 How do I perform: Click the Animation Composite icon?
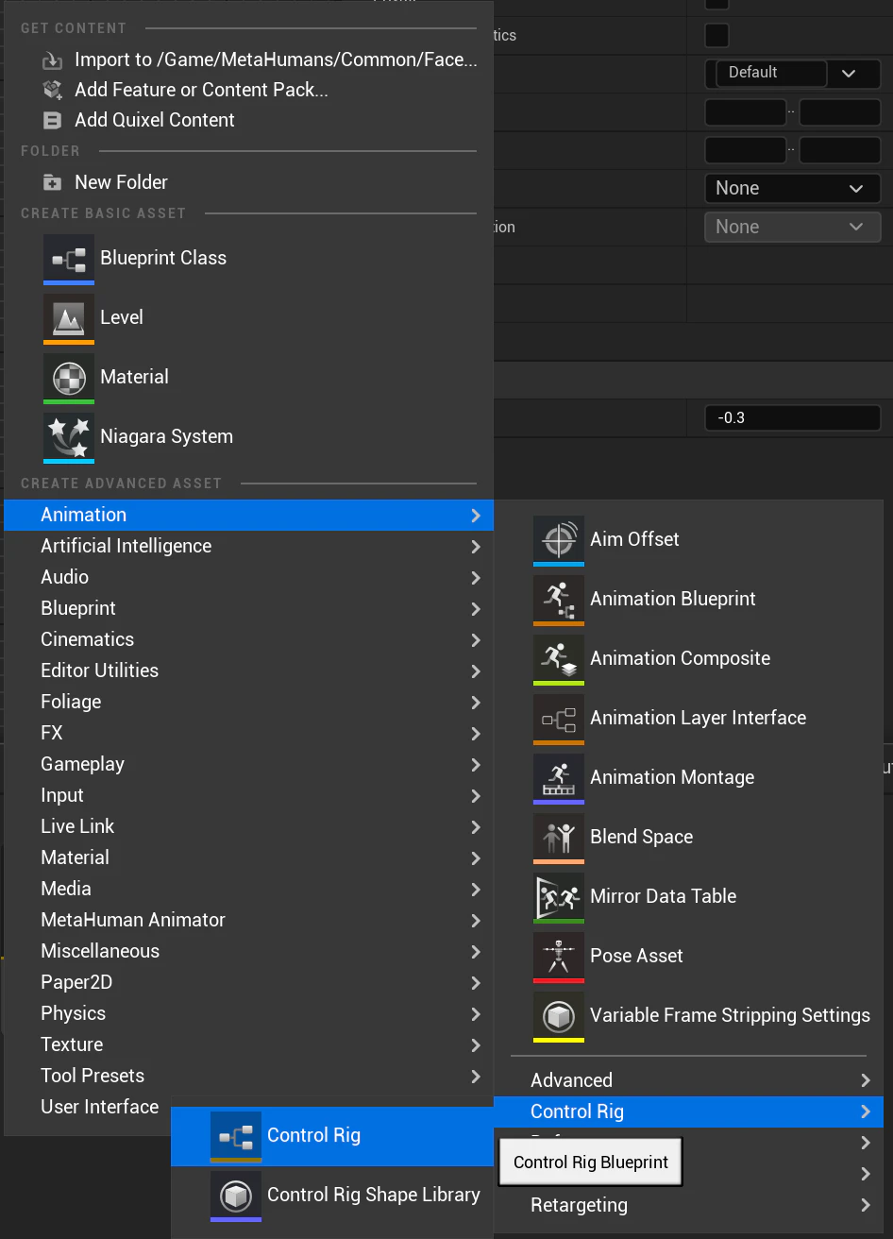coord(559,659)
